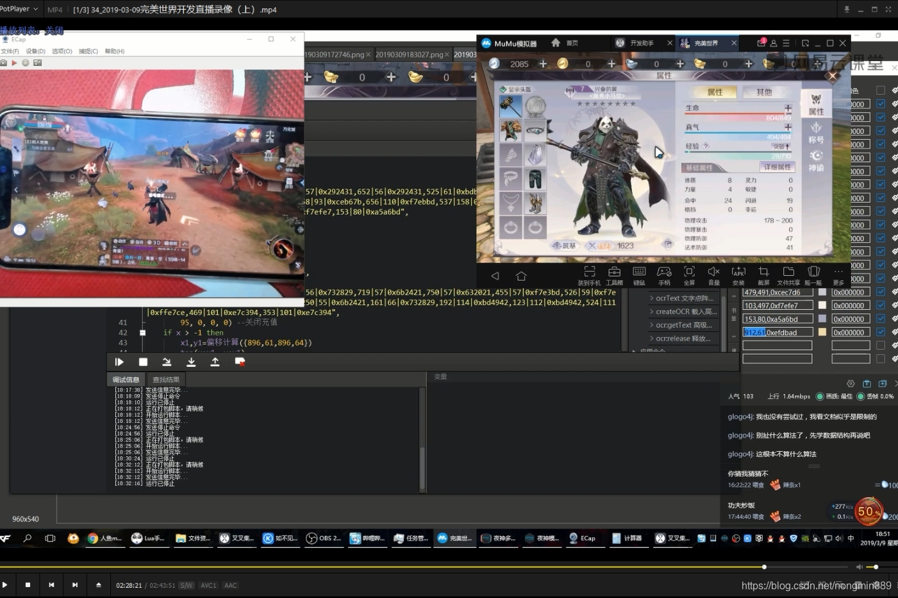Open the 神谕 side tab in game
This screenshot has height=598, width=898.
(x=816, y=160)
